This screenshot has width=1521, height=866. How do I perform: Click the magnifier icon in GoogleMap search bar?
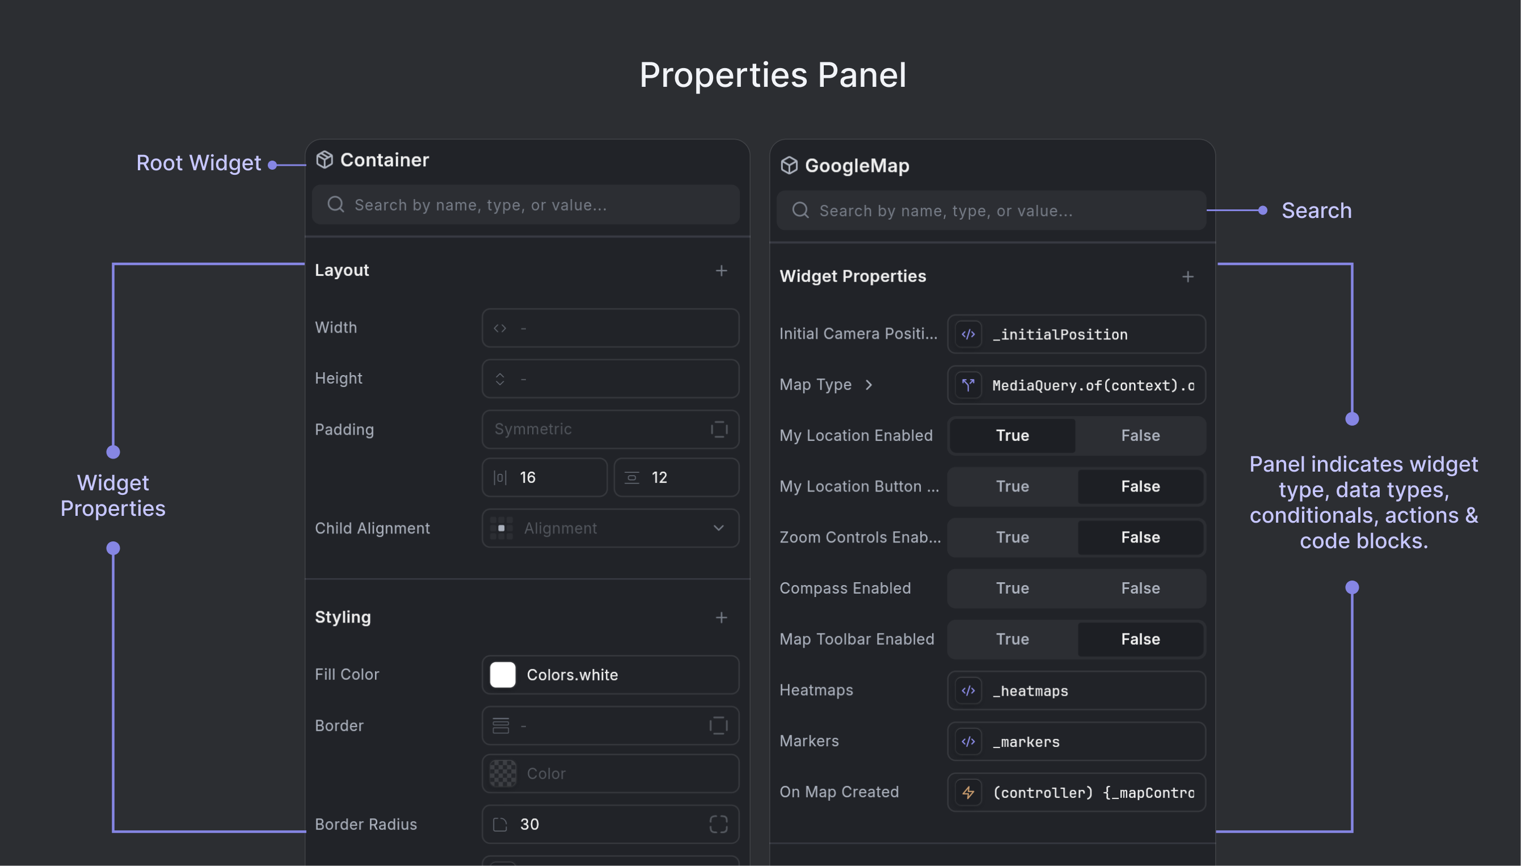(800, 211)
